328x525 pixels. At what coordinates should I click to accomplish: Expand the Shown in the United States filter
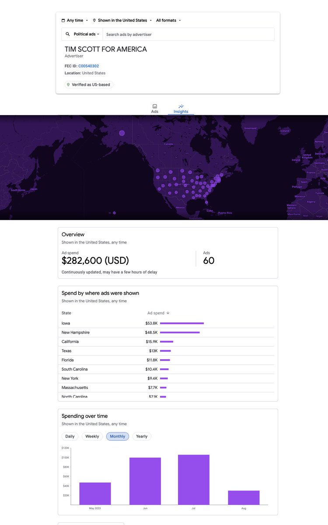click(x=122, y=21)
